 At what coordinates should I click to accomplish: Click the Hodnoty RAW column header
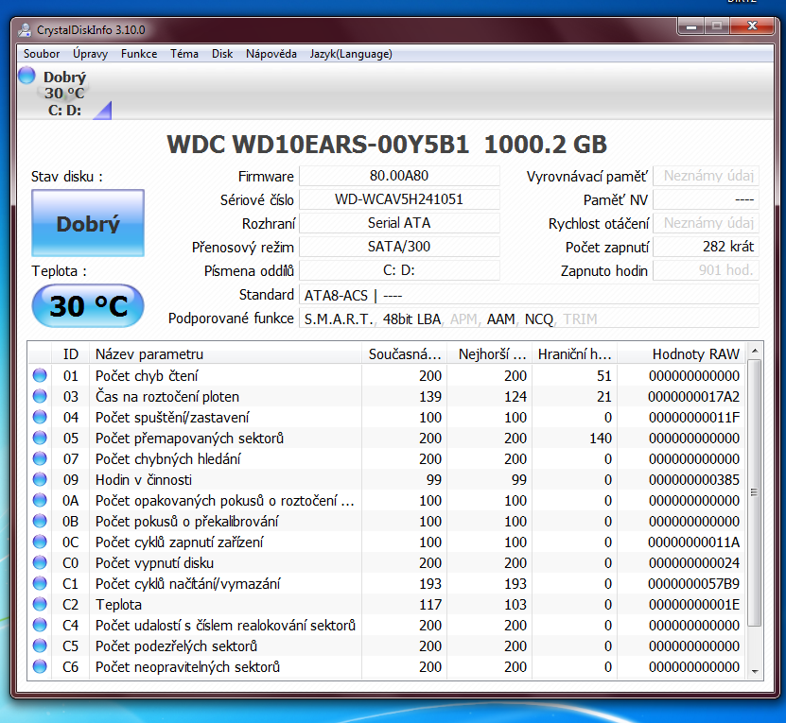(x=682, y=353)
